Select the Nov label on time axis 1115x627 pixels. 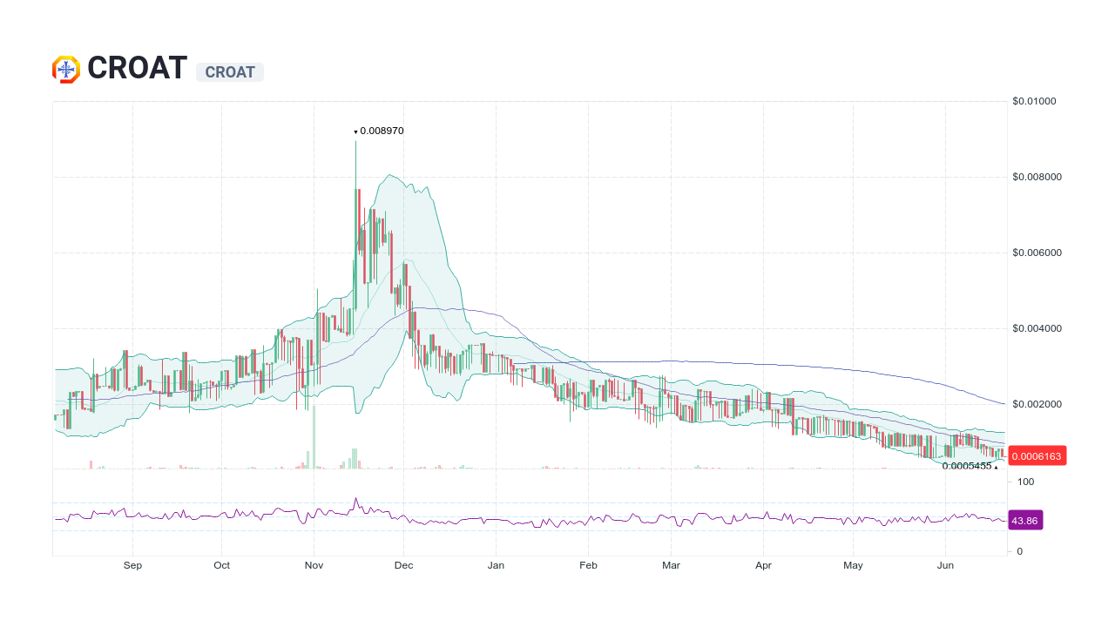pyautogui.click(x=314, y=565)
